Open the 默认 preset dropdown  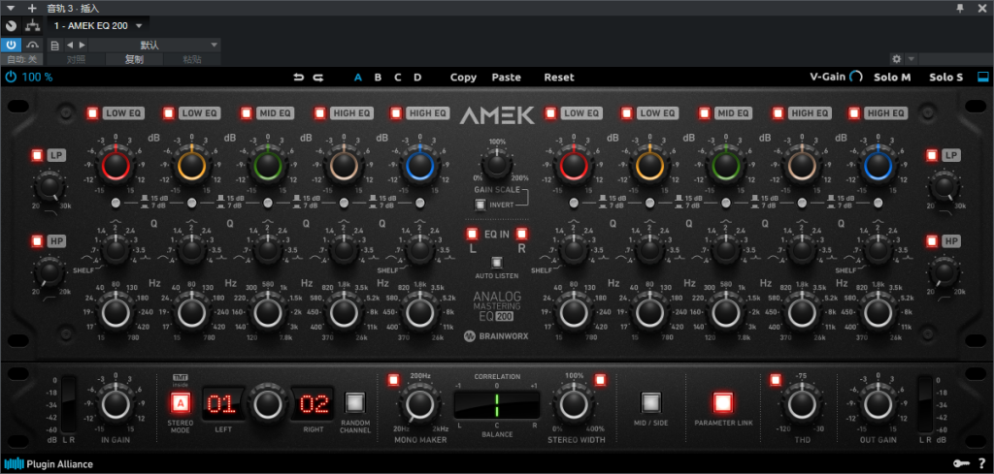[x=154, y=45]
